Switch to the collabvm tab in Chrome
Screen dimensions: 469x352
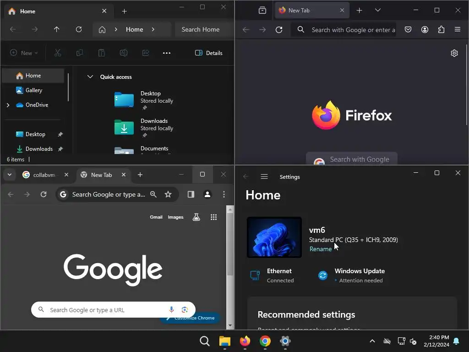(44, 175)
